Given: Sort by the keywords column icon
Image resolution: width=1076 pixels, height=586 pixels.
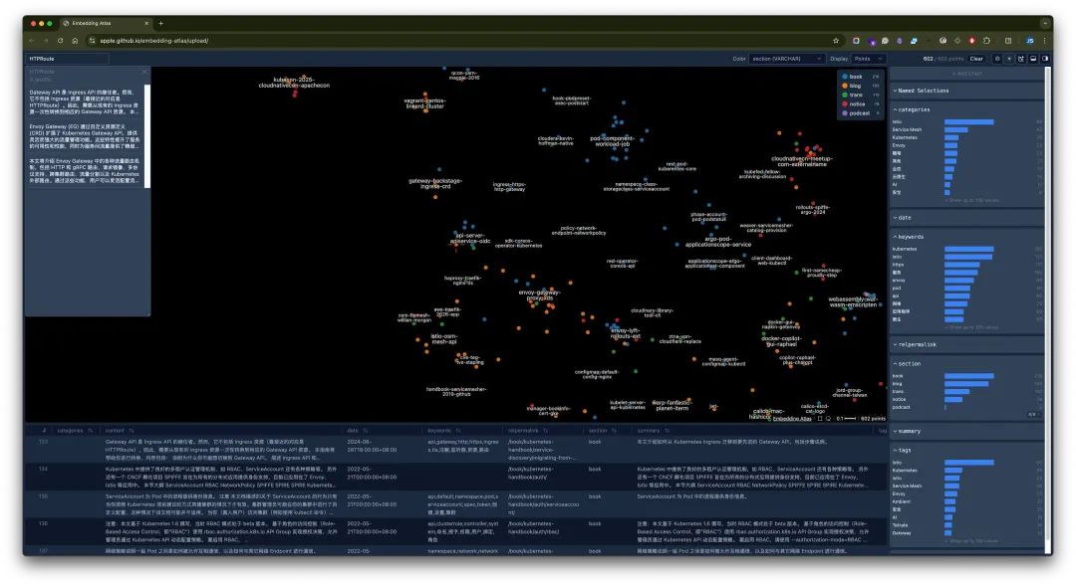Looking at the screenshot, I should tap(457, 431).
